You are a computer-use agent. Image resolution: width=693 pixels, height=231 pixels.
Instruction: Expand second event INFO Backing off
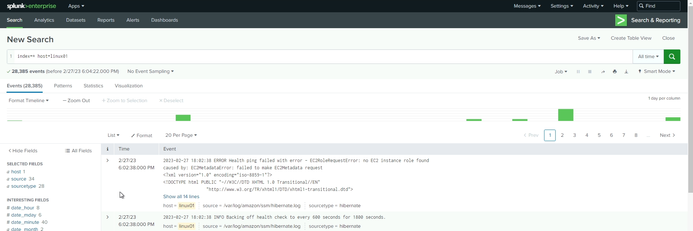click(x=107, y=217)
